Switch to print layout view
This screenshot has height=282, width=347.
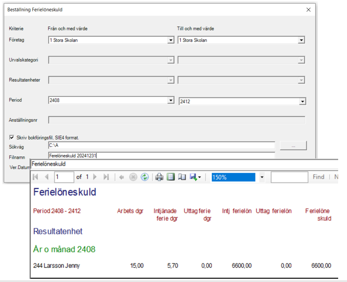[x=171, y=177]
